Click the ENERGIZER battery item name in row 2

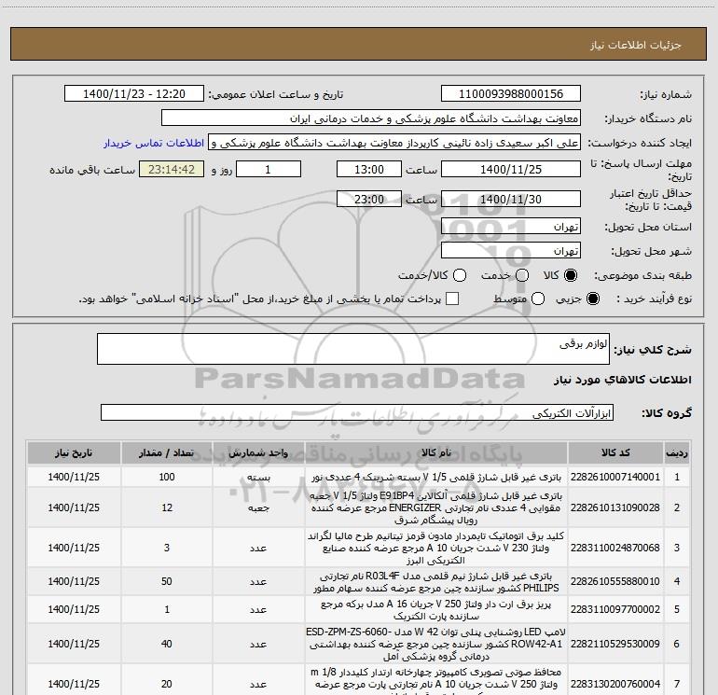(436, 507)
